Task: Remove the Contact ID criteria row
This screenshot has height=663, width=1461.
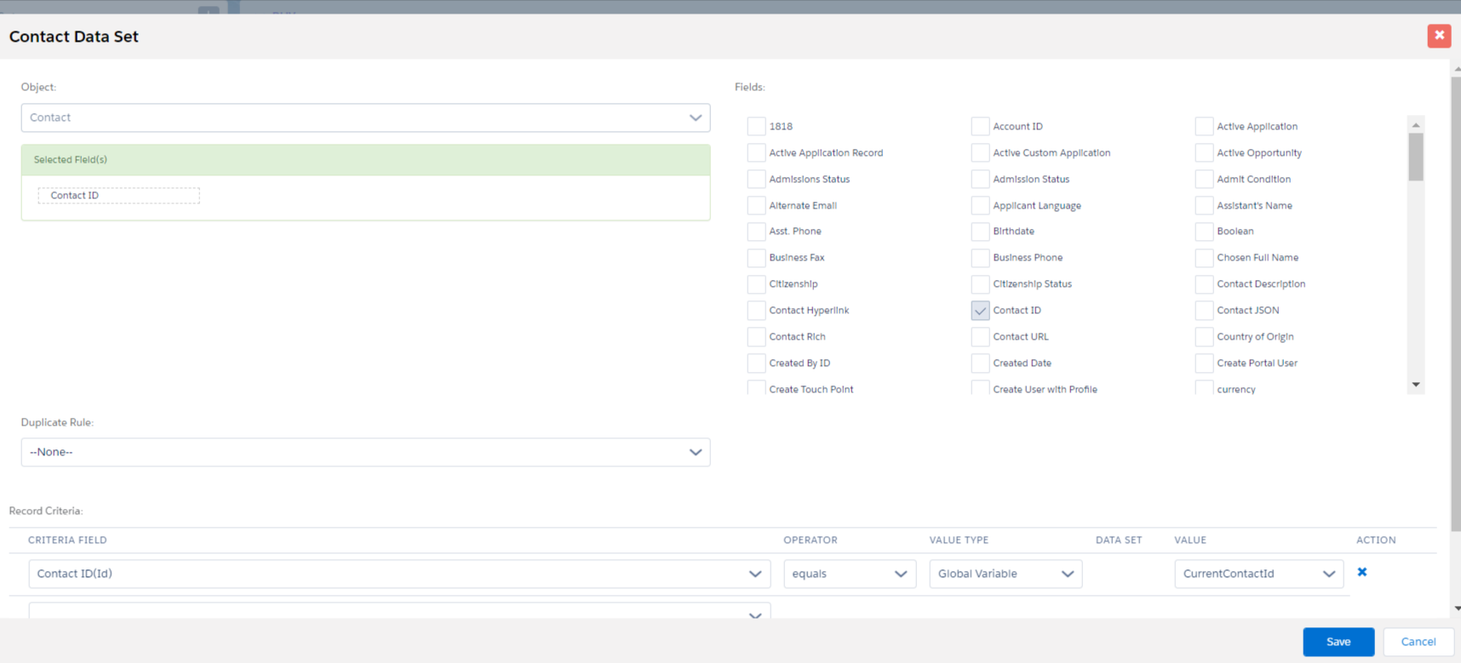Action: (x=1362, y=572)
